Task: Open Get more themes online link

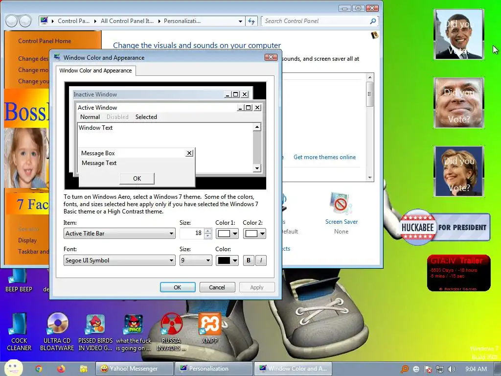Action: (x=325, y=157)
